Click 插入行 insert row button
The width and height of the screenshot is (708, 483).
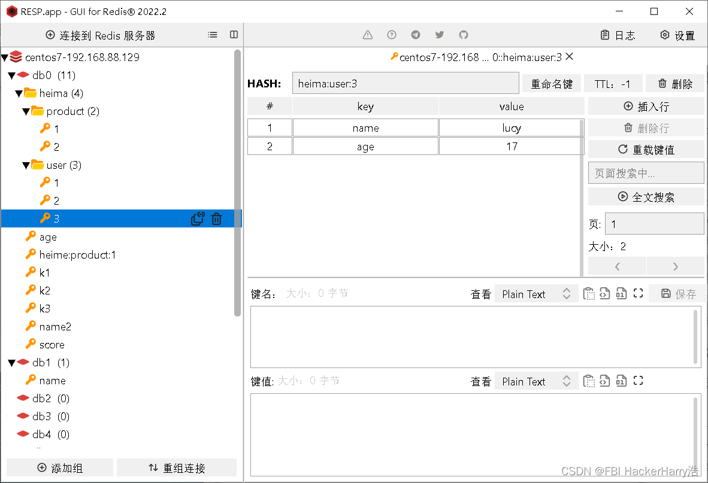pyautogui.click(x=646, y=107)
